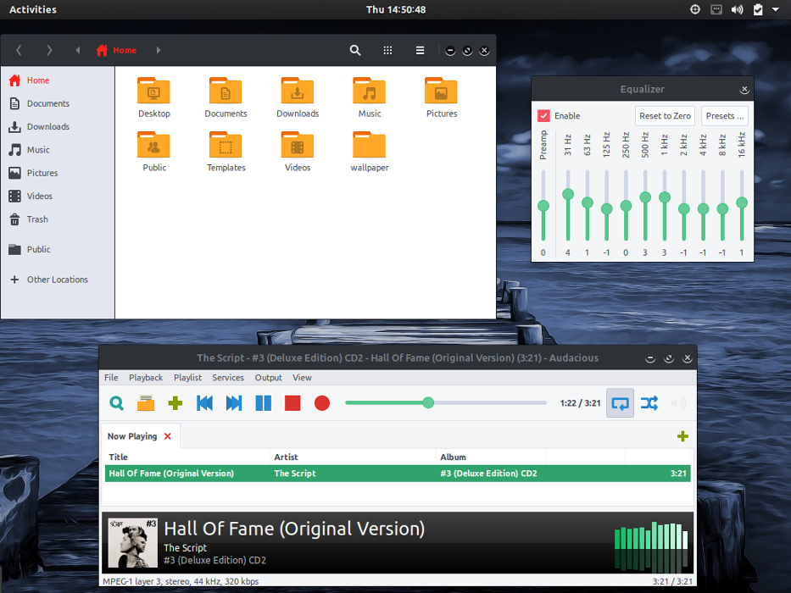This screenshot has width=791, height=593.
Task: Open the Services menu
Action: click(x=228, y=378)
